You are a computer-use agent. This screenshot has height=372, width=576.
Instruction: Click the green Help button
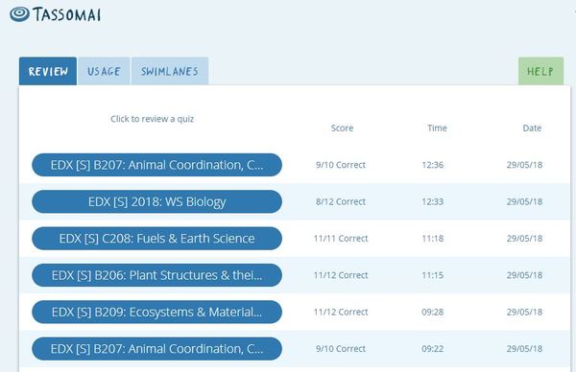pos(540,71)
